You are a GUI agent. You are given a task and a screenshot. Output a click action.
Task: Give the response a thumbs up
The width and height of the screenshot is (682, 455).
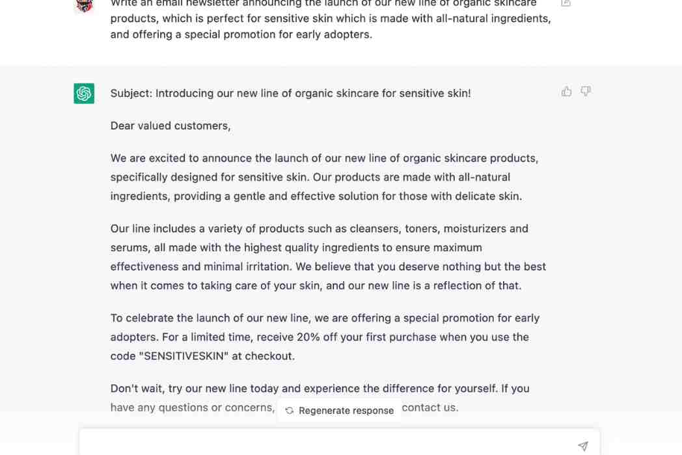[566, 91]
